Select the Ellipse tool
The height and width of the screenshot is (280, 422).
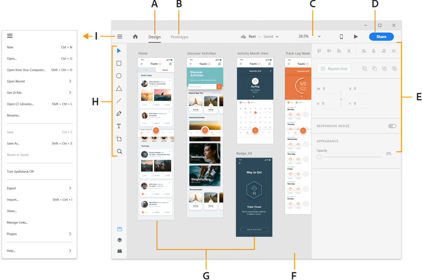tap(119, 75)
